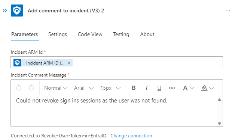This screenshot has height=140, width=232.
Task: Click the undo arrow in comment editor
Action: coord(19,88)
